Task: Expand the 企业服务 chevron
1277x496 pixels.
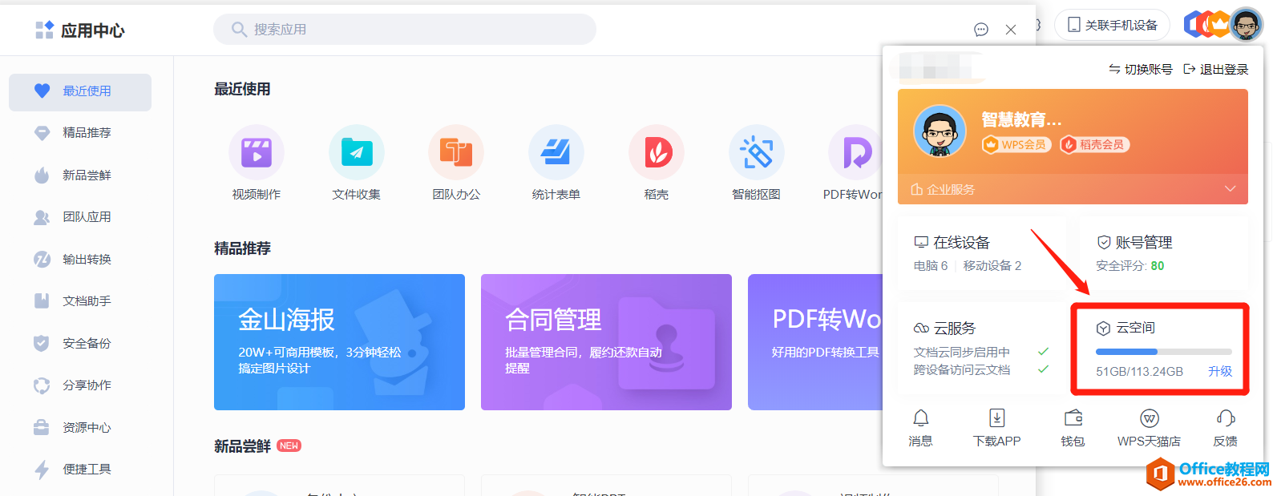Action: pyautogui.click(x=1231, y=189)
